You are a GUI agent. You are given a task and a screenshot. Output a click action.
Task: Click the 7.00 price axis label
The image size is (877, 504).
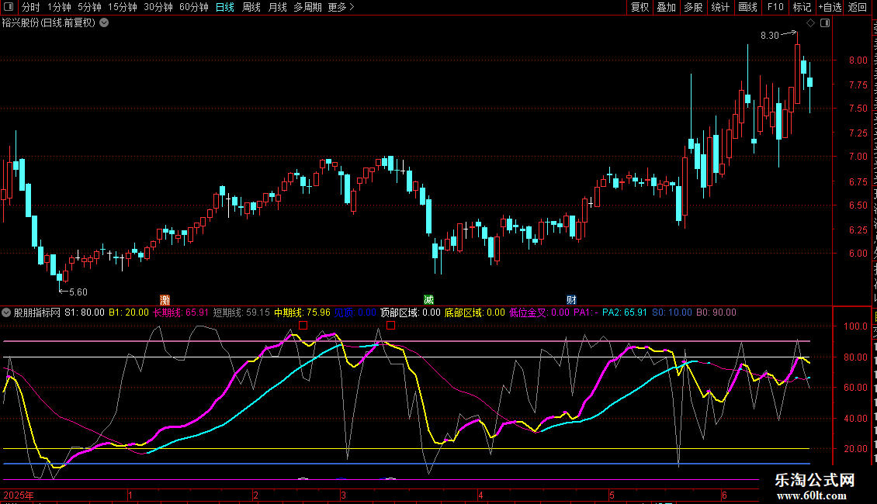[858, 157]
